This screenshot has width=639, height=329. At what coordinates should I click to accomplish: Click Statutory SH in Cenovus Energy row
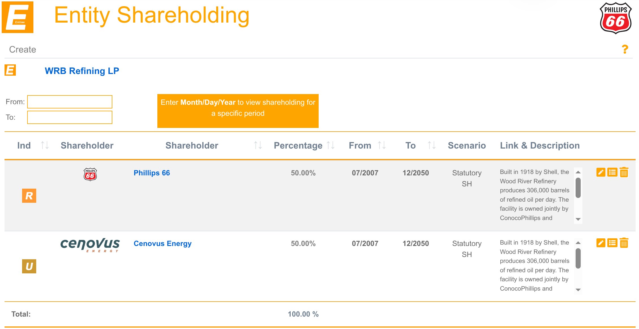pos(467,249)
